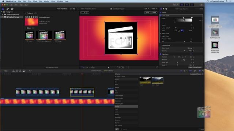Open Spotlight search in the macOS menu bar
Screen dimensions: 234x131
[x=227, y=1]
